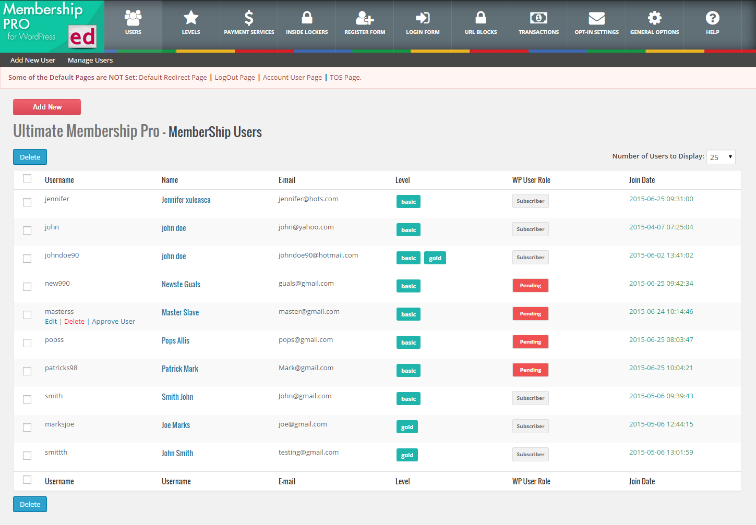This screenshot has width=756, height=525.
Task: Open the Help question mark icon
Action: [712, 18]
